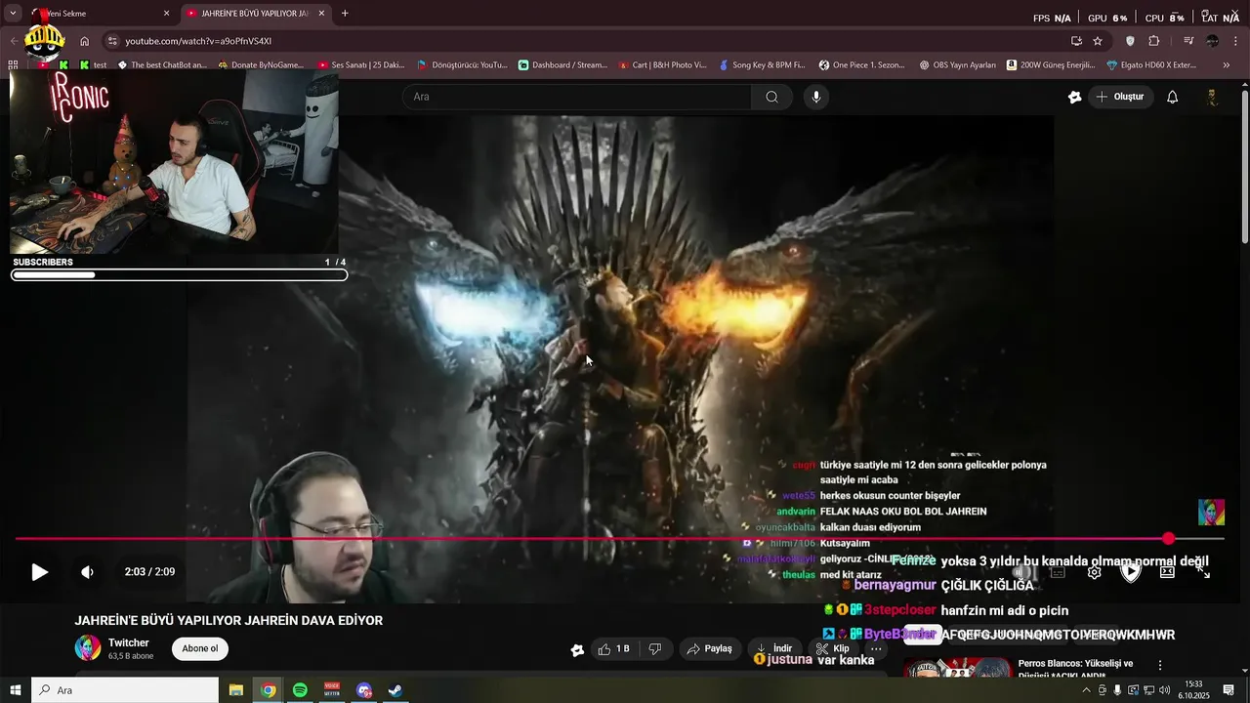Screen dimensions: 1250x703
Task: Click the red progress bar scrubber handle
Action: click(x=1169, y=539)
